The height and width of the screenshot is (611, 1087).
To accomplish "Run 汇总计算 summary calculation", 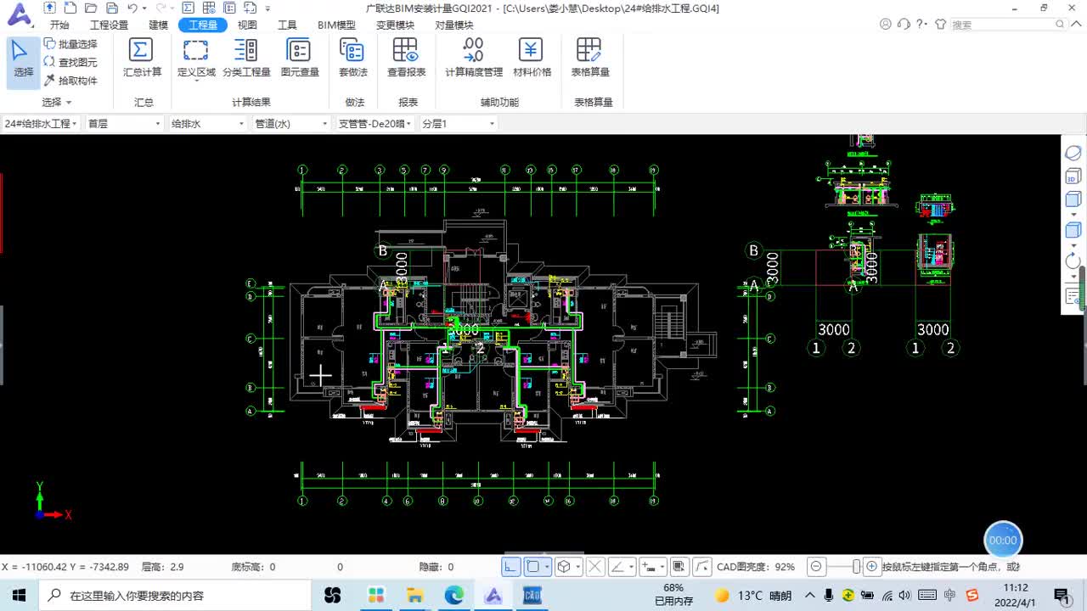I will point(142,59).
